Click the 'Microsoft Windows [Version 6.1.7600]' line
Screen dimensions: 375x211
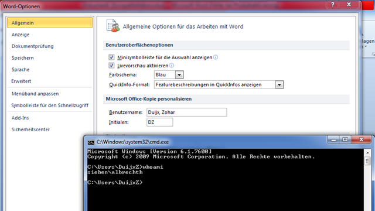point(150,151)
